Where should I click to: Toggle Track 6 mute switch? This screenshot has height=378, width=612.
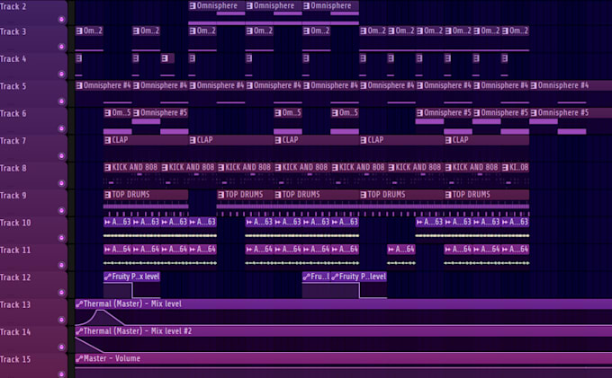(61, 128)
